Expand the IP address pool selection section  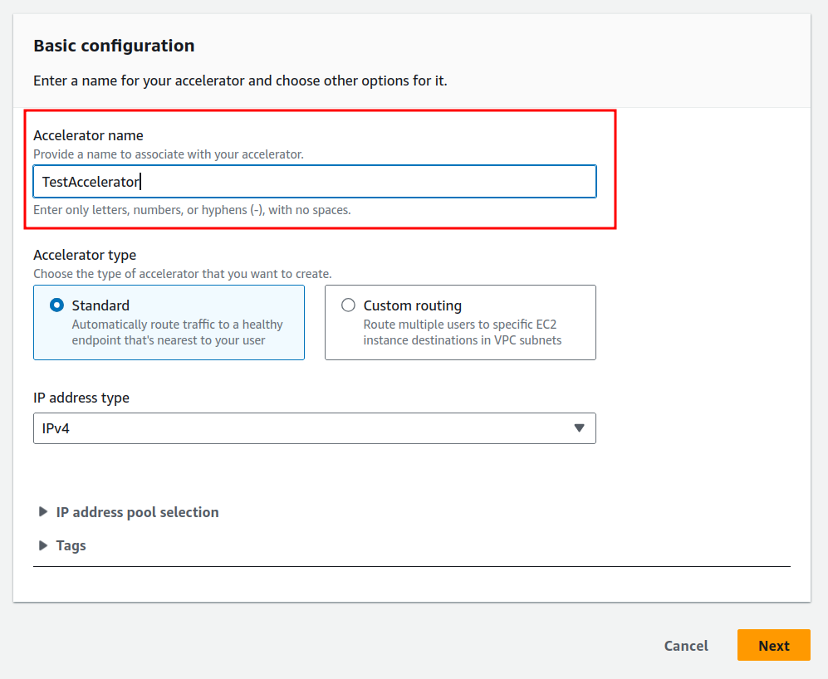(137, 512)
